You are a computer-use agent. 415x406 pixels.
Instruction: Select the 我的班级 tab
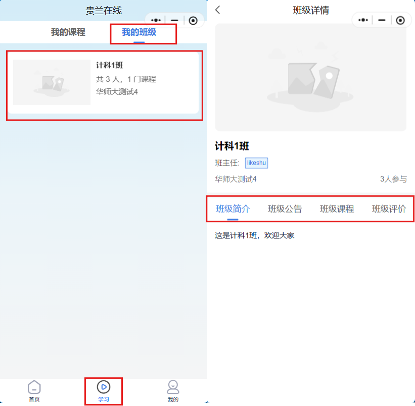click(139, 32)
